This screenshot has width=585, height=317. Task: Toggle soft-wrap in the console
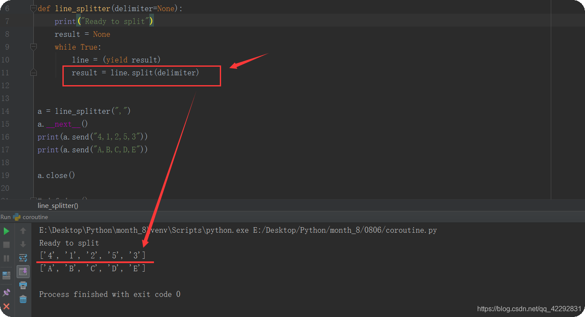coord(23,258)
